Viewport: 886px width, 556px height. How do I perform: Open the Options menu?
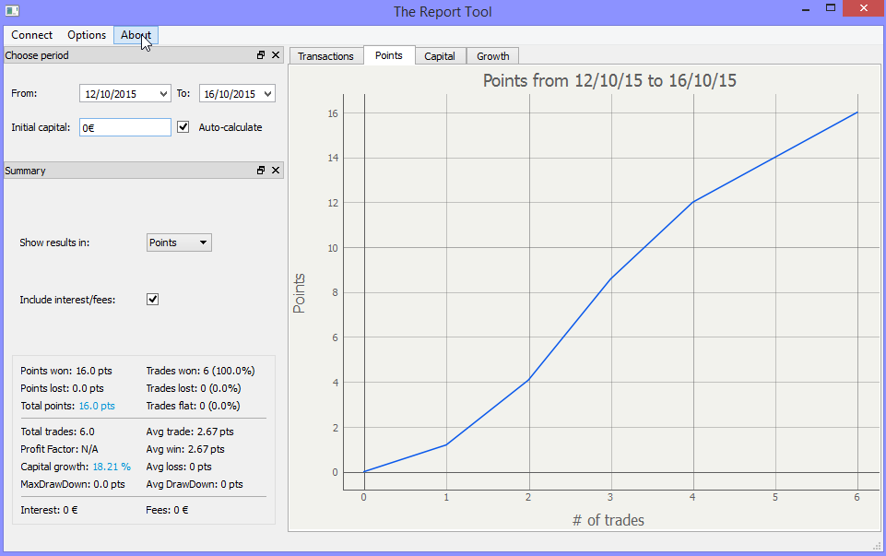pyautogui.click(x=87, y=35)
